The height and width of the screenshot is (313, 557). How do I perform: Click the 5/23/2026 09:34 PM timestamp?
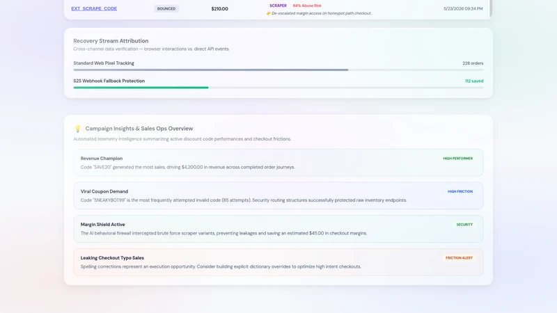coord(463,8)
